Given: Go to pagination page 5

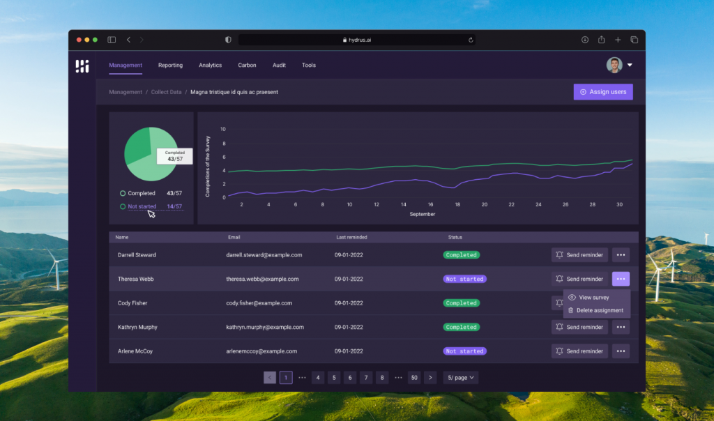Looking at the screenshot, I should [334, 377].
